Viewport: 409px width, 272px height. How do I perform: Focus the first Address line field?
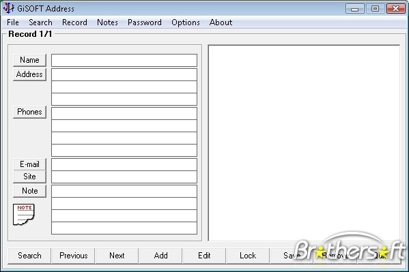(x=124, y=74)
